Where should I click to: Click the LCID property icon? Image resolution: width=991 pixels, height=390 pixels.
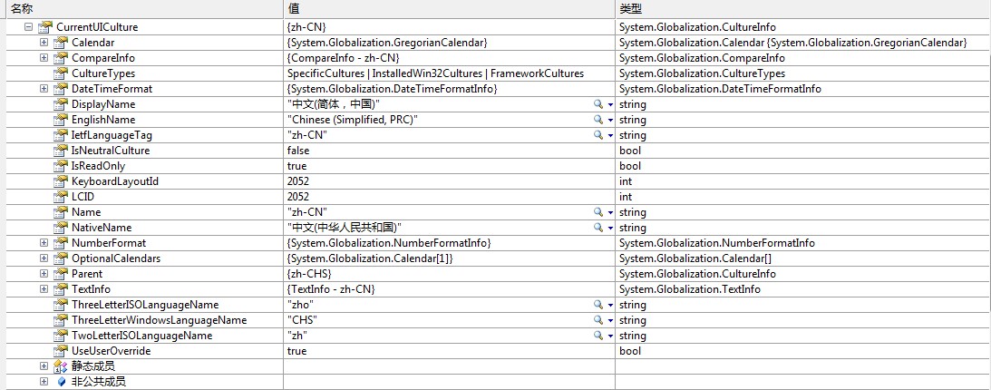coord(60,197)
